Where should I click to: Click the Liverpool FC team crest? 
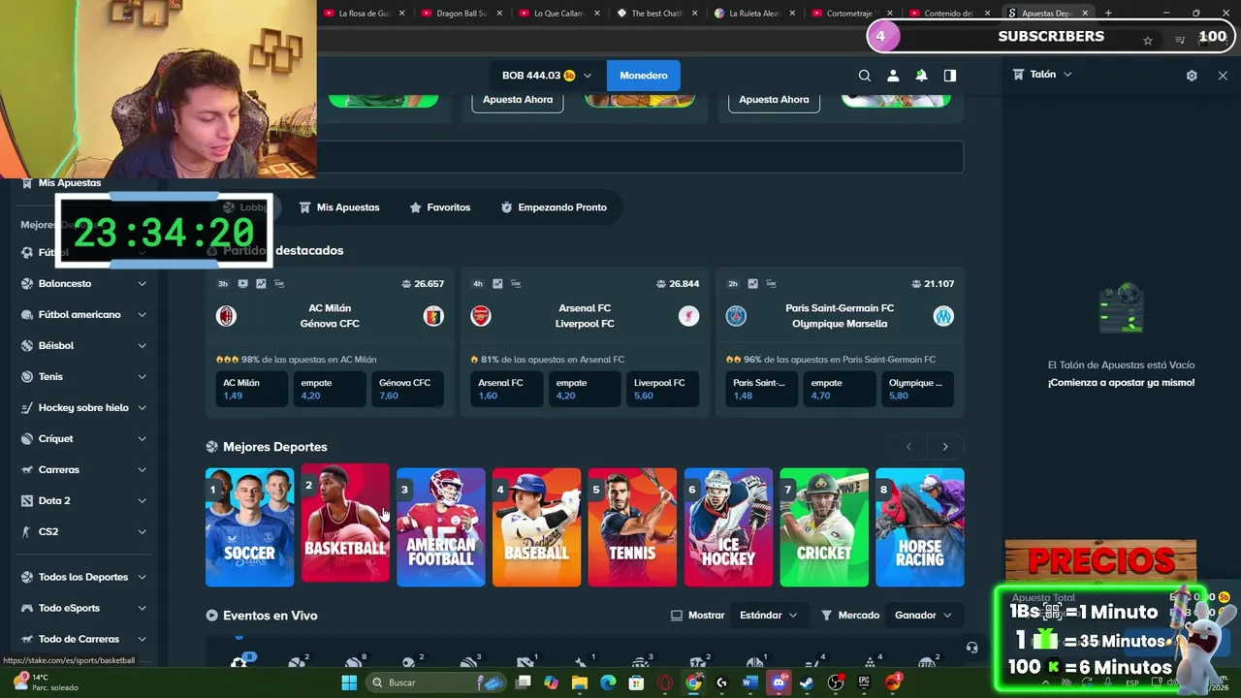[688, 316]
